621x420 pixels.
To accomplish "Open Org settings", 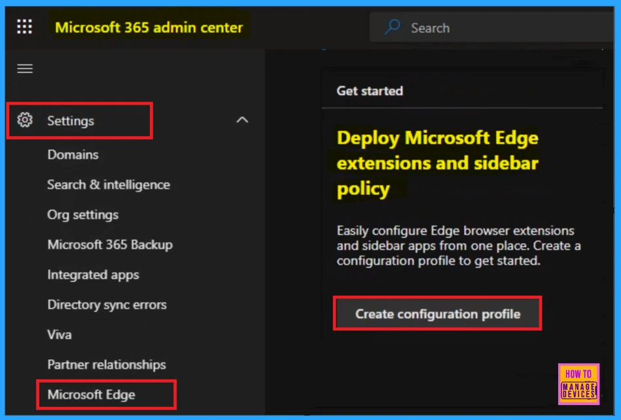I will [82, 215].
